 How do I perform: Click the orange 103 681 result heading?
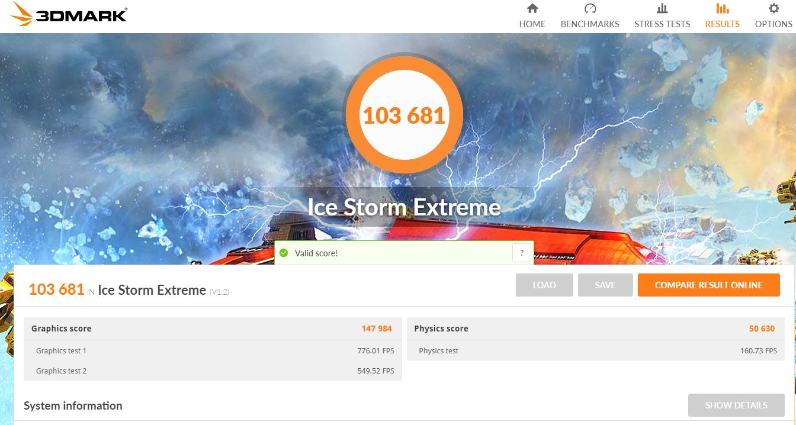[x=56, y=289]
